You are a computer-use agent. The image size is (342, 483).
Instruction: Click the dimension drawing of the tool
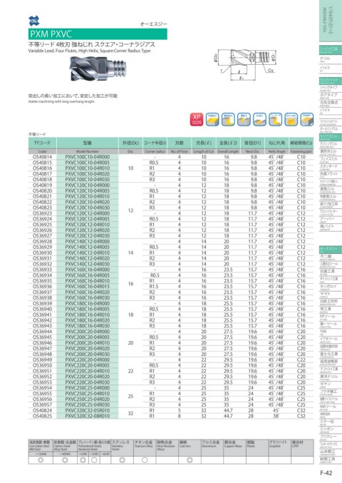[245, 65]
